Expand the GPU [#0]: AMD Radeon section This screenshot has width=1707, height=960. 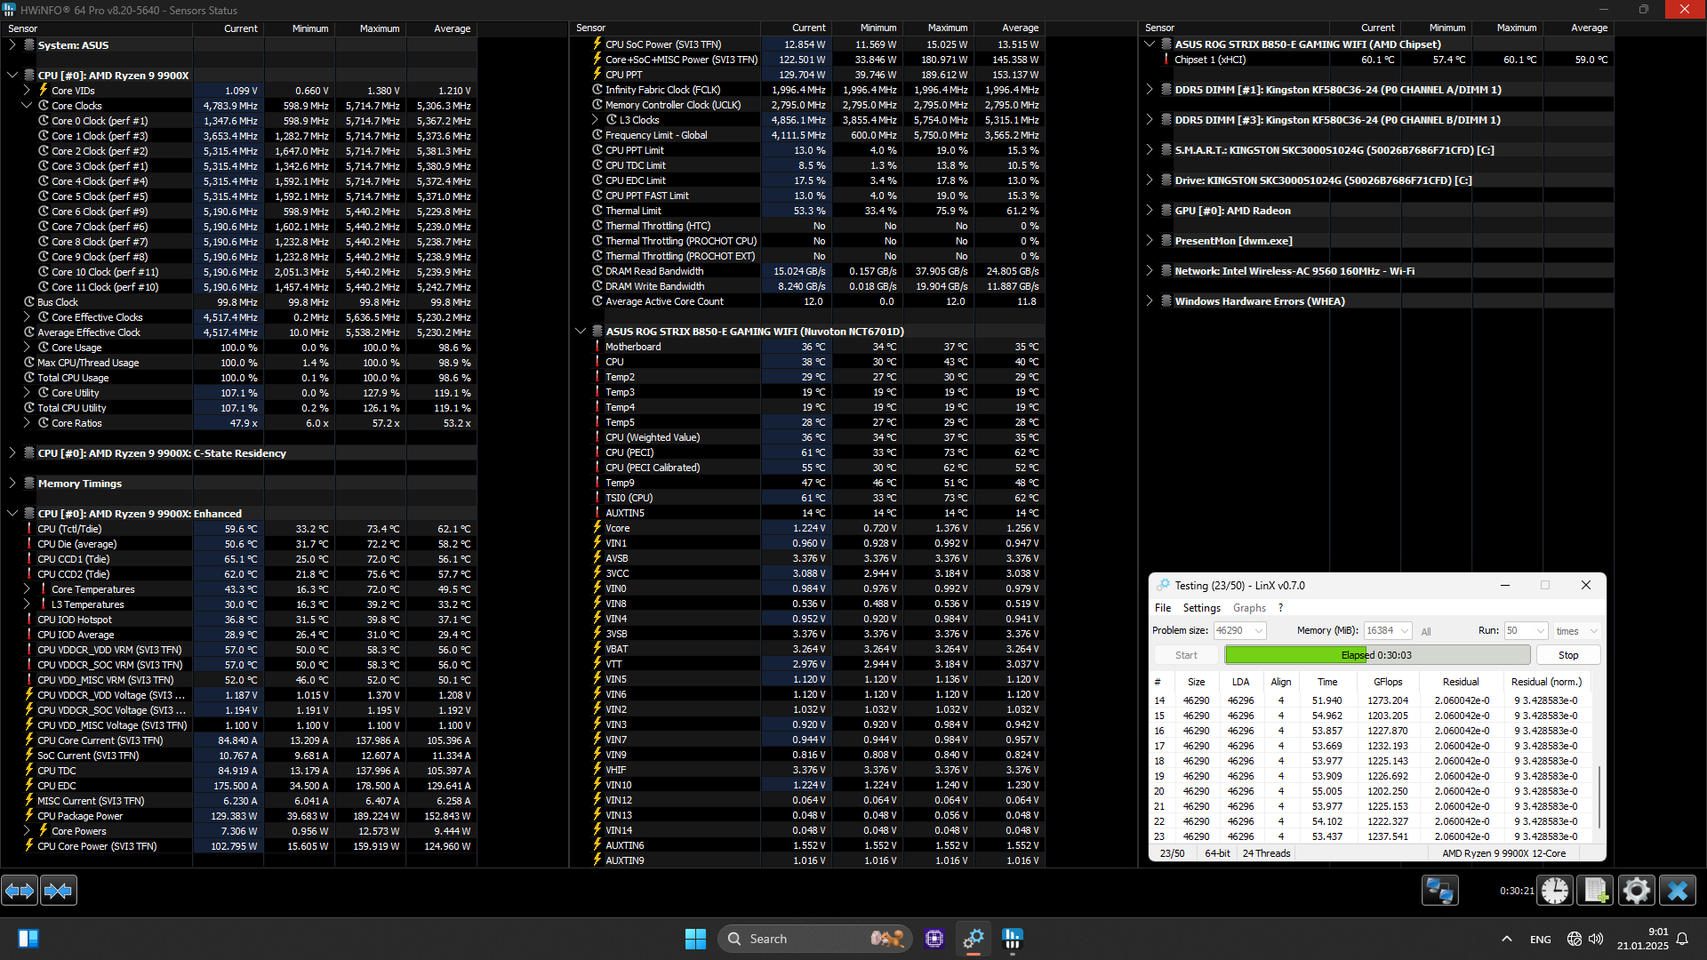tap(1150, 210)
